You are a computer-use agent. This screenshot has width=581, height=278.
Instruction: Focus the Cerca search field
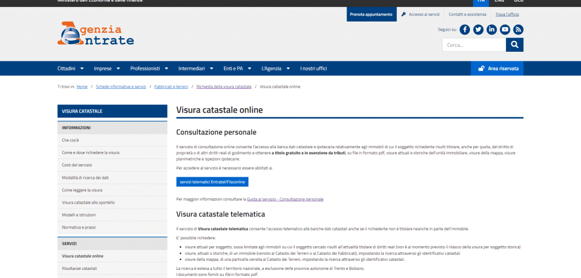pos(474,45)
